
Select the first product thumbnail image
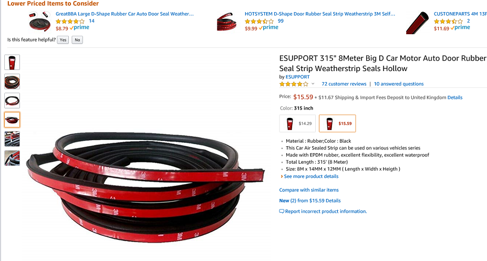pyautogui.click(x=12, y=62)
